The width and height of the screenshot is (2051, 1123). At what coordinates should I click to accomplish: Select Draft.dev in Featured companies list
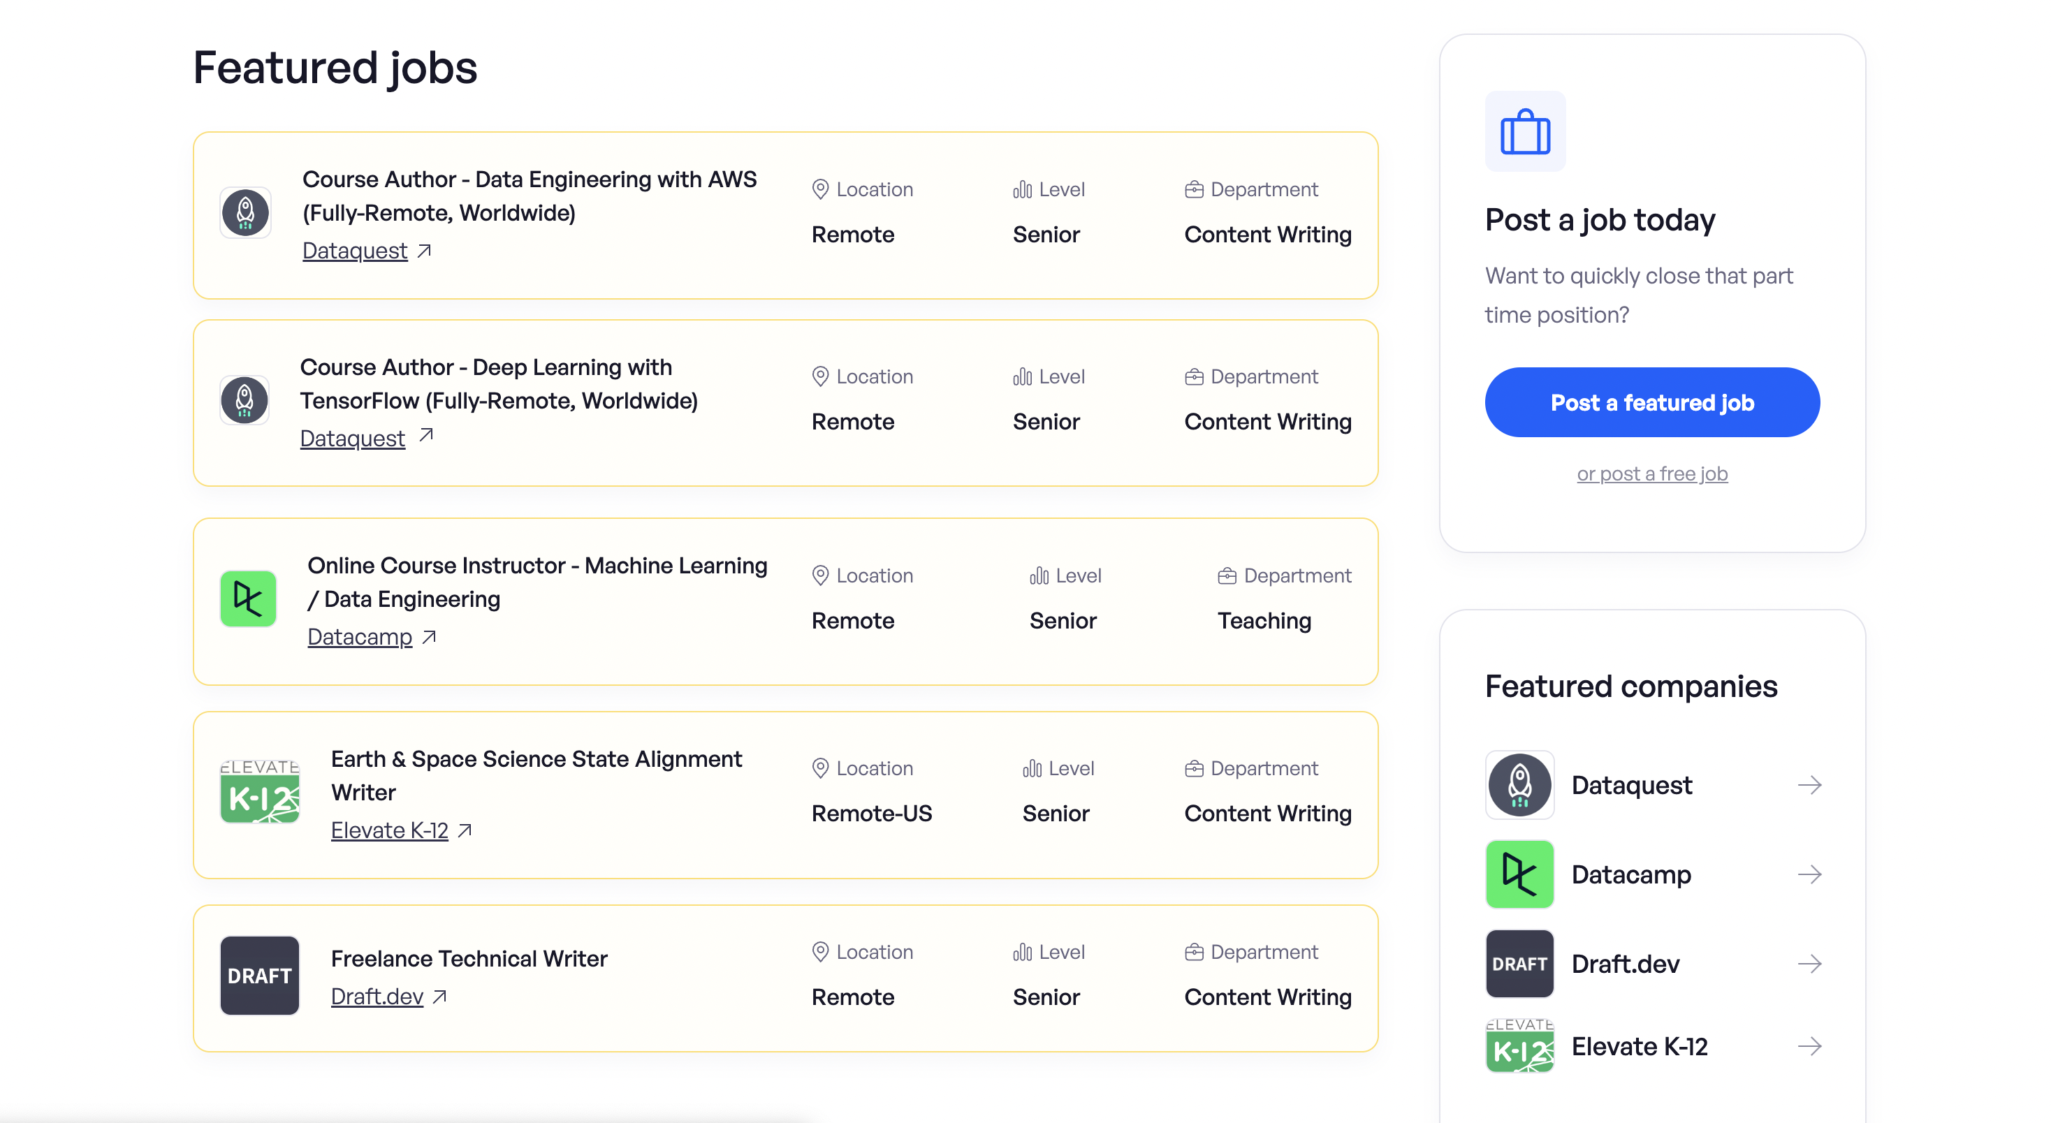coord(1625,964)
